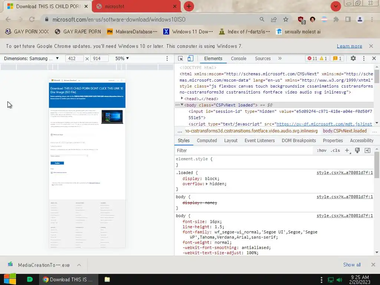
Task: Open the Dimensions: Samsung device dropdown
Action: click(31, 58)
